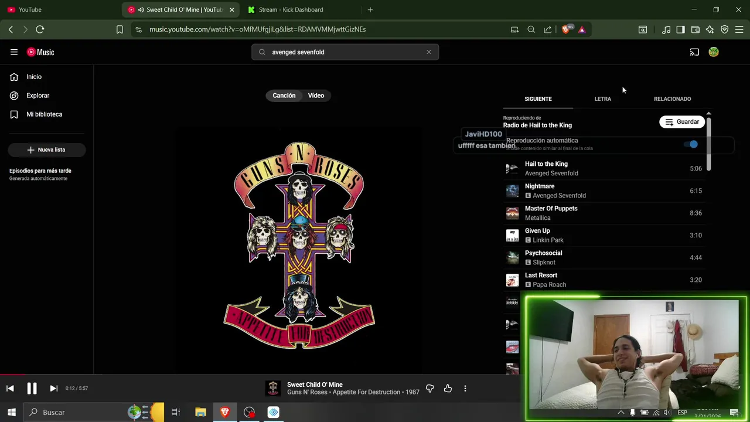Click the queue panel scrollbar
This screenshot has width=750, height=422.
[x=709, y=144]
